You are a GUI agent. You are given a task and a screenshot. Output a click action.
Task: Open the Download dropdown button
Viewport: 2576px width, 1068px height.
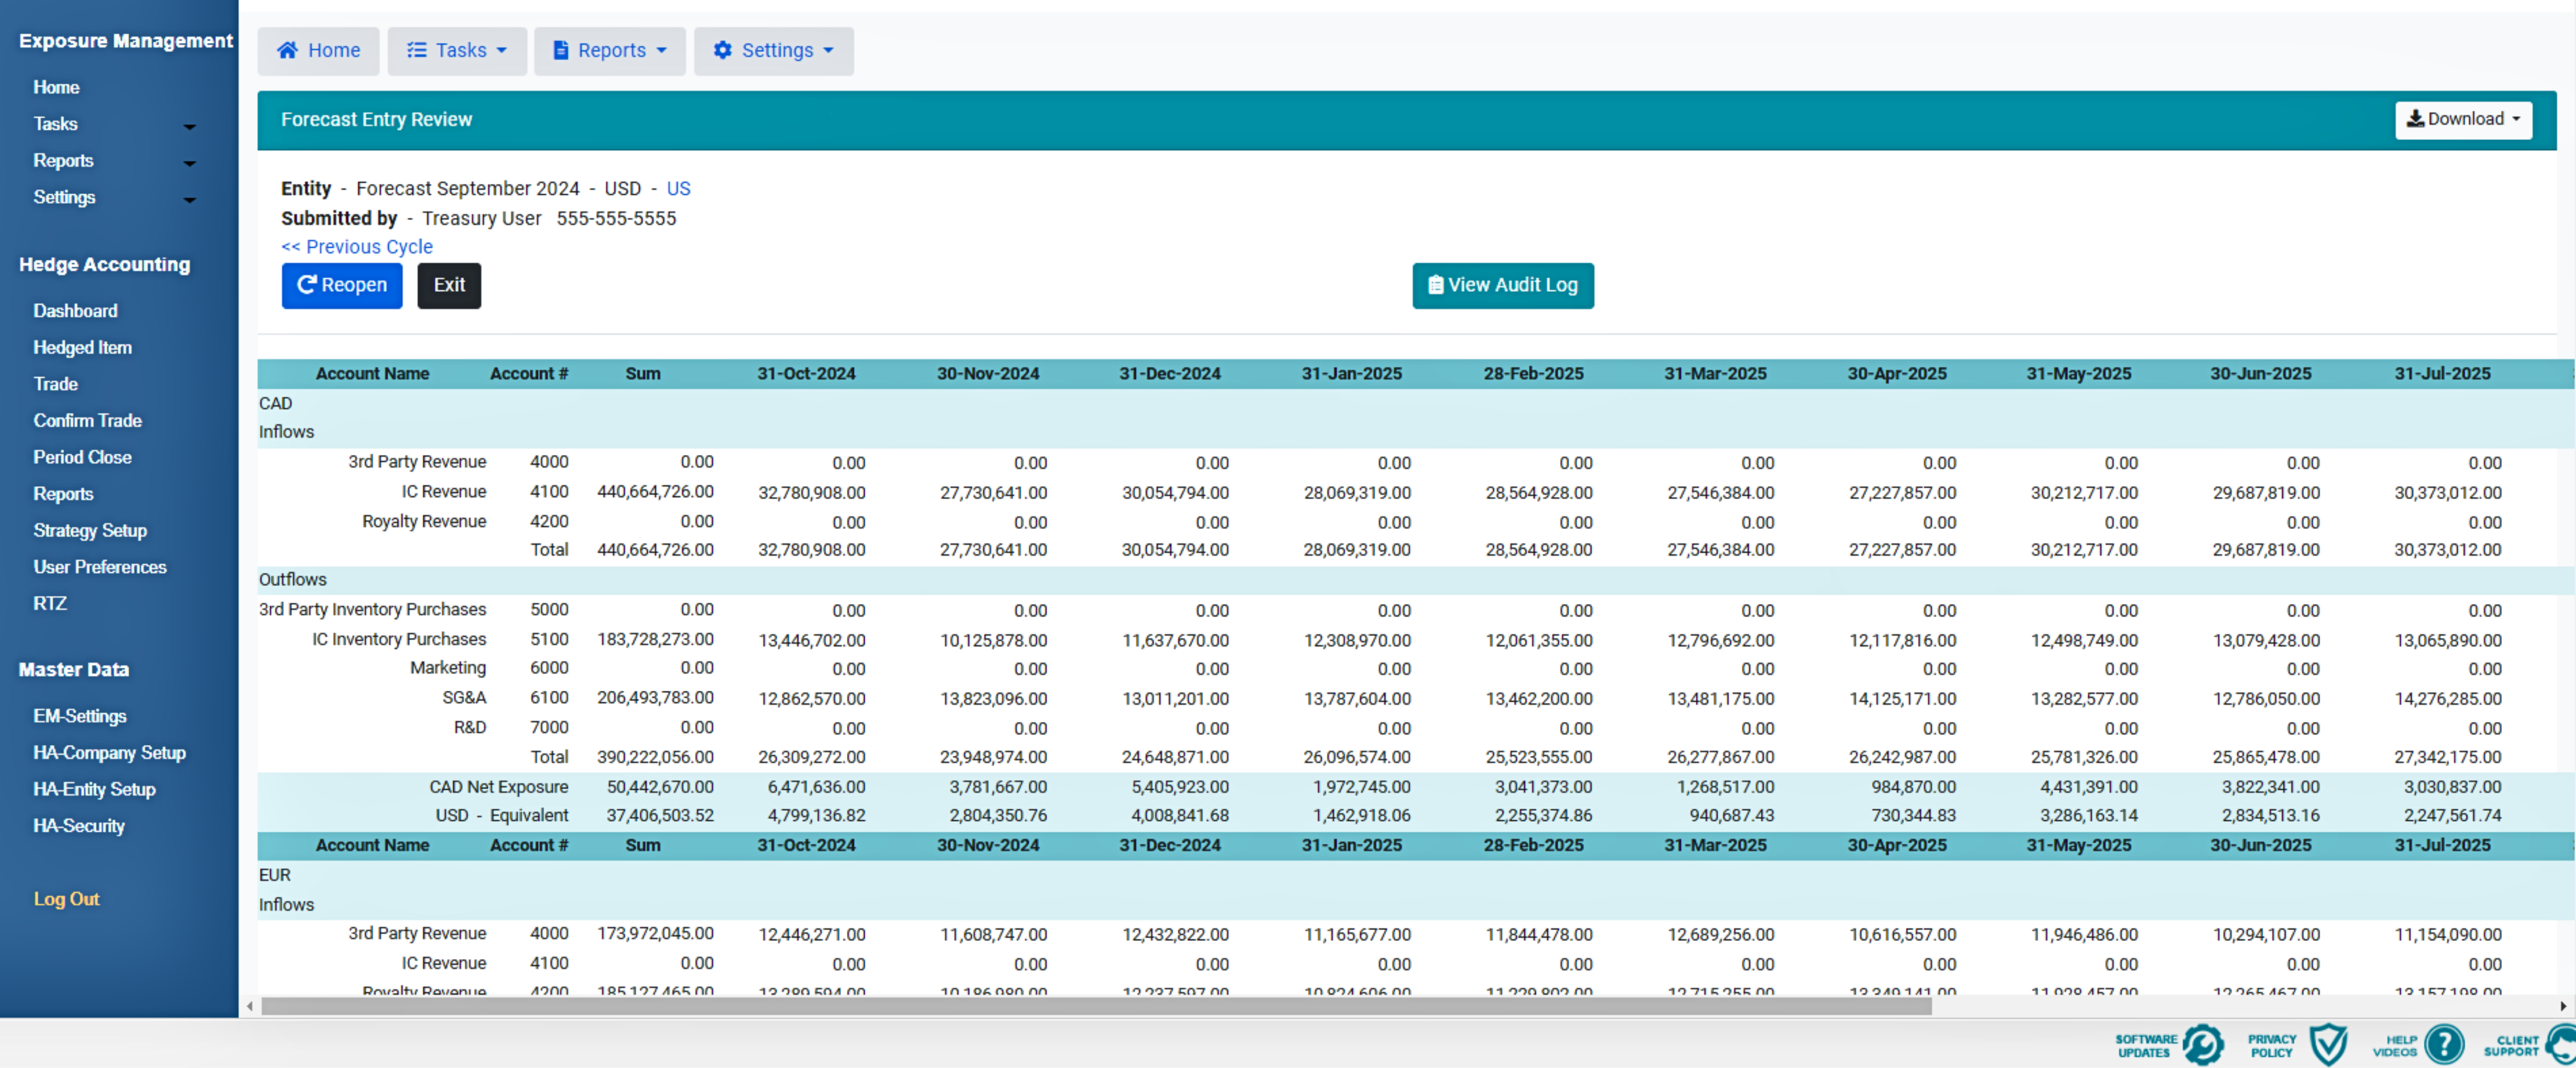click(2462, 119)
